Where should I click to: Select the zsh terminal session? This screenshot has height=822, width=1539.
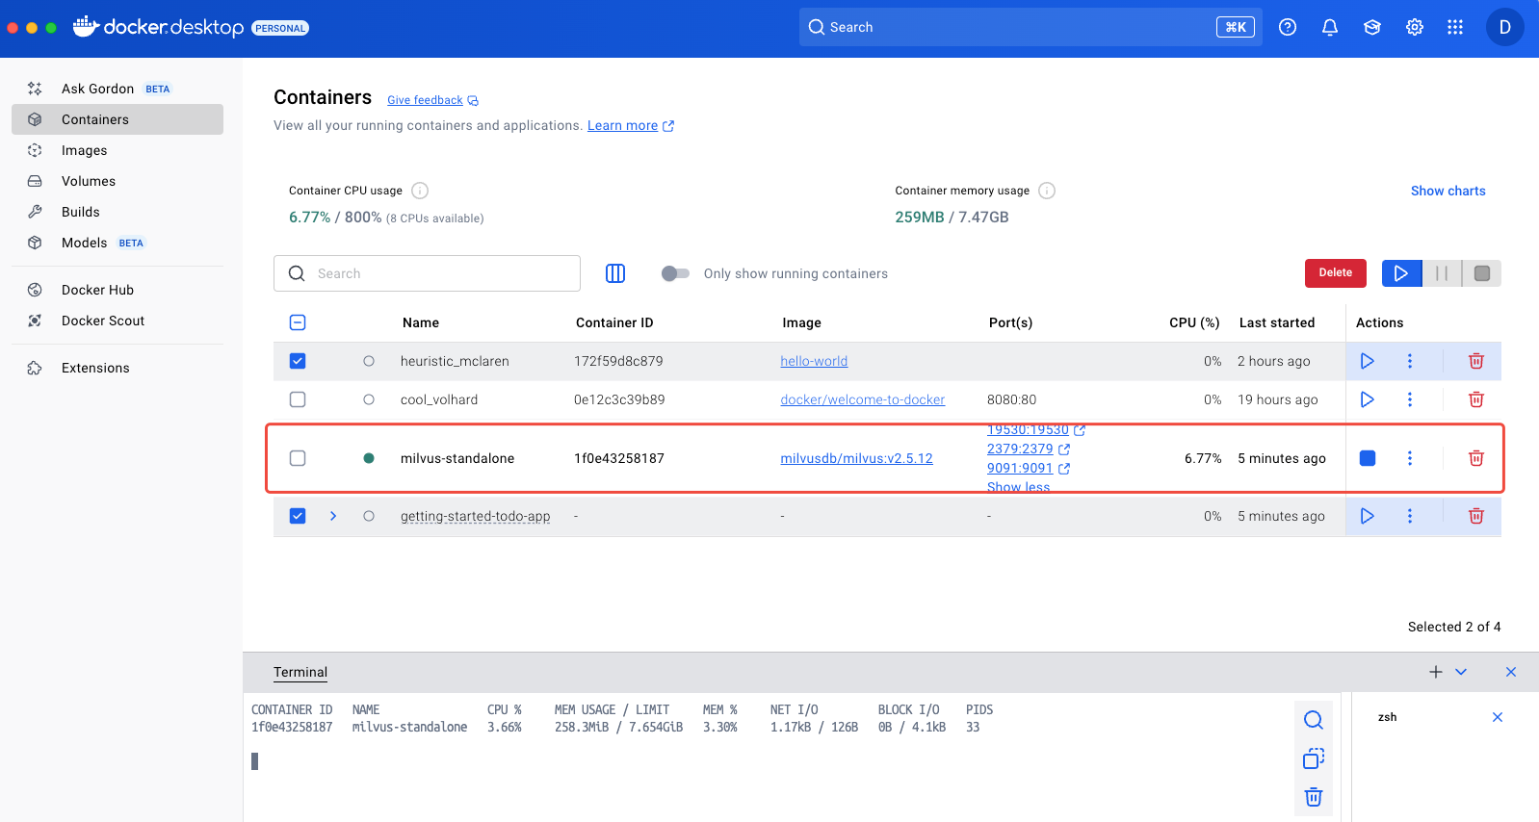point(1387,717)
